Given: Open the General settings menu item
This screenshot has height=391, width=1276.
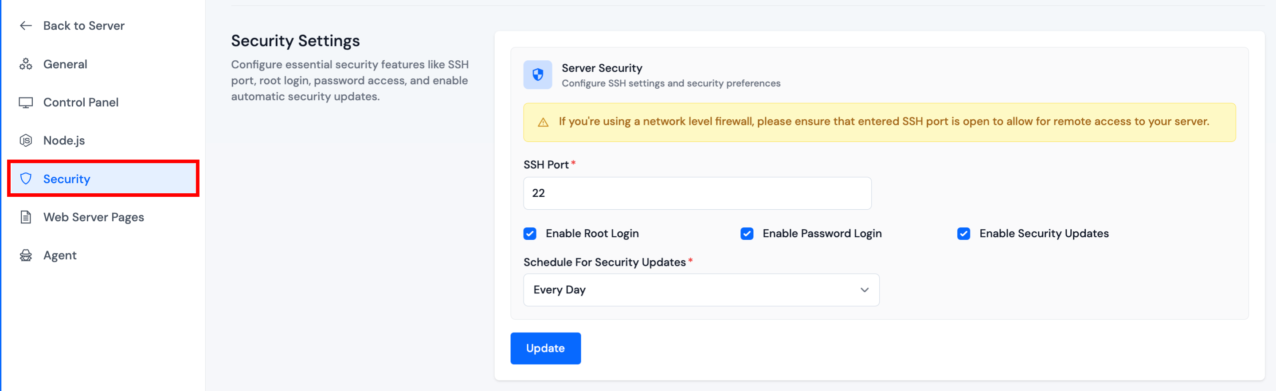Looking at the screenshot, I should (65, 64).
